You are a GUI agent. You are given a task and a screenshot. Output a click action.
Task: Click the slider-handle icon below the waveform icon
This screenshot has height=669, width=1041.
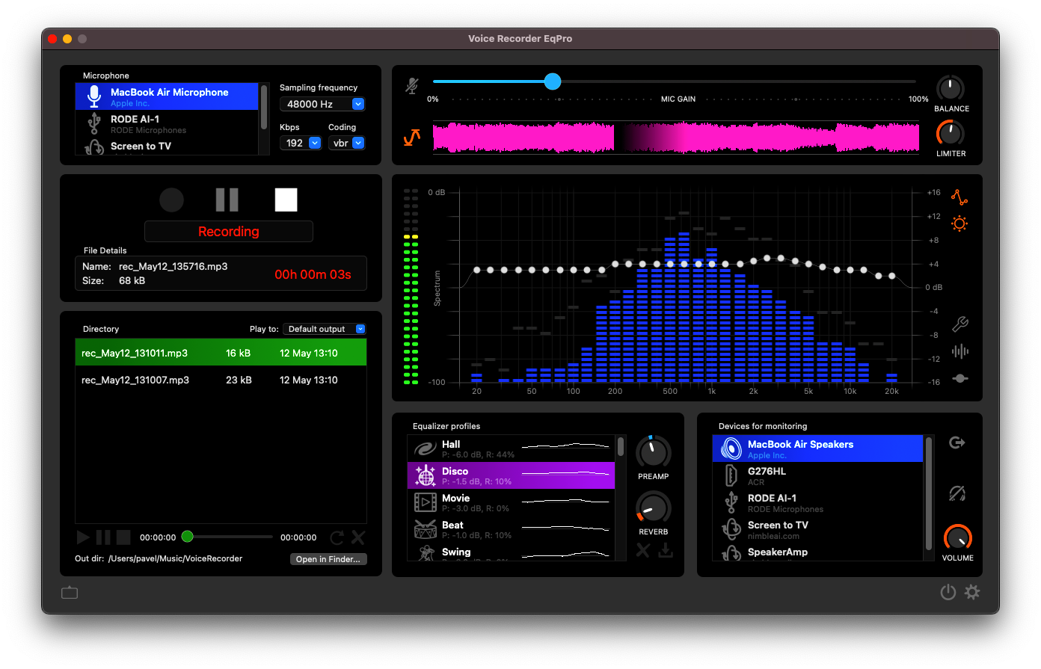[960, 378]
